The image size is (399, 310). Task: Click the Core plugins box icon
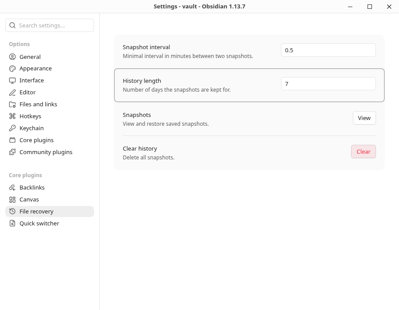12,140
